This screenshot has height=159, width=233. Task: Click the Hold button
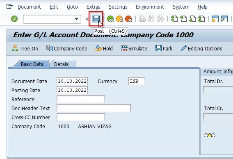pos(104,48)
